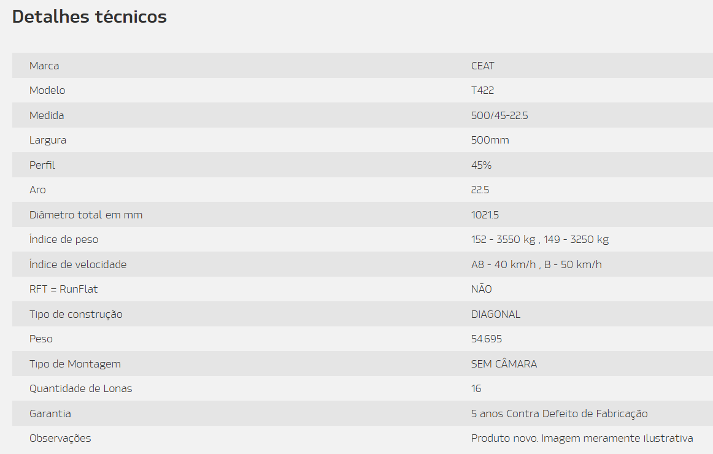Screen dimensions: 713x454
Task: Click the 500mm width value
Action: pos(490,140)
